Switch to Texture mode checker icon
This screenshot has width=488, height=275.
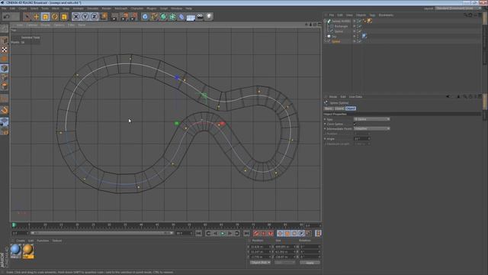(x=5, y=50)
